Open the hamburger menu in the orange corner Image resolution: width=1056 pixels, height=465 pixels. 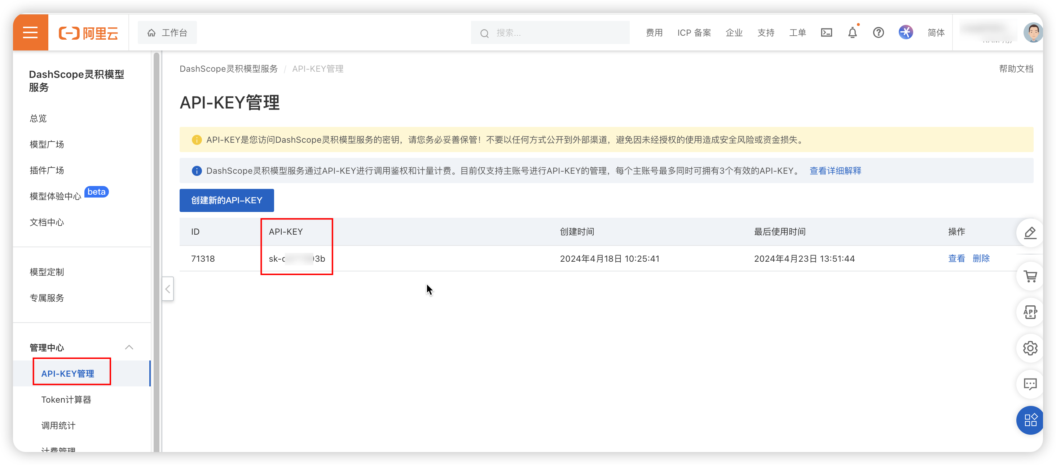point(30,32)
